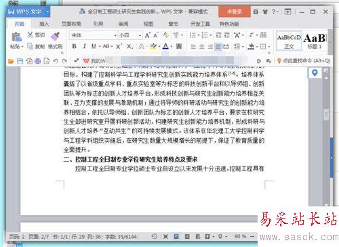
Task: Click the orange 未登录 login button
Action: click(x=235, y=12)
